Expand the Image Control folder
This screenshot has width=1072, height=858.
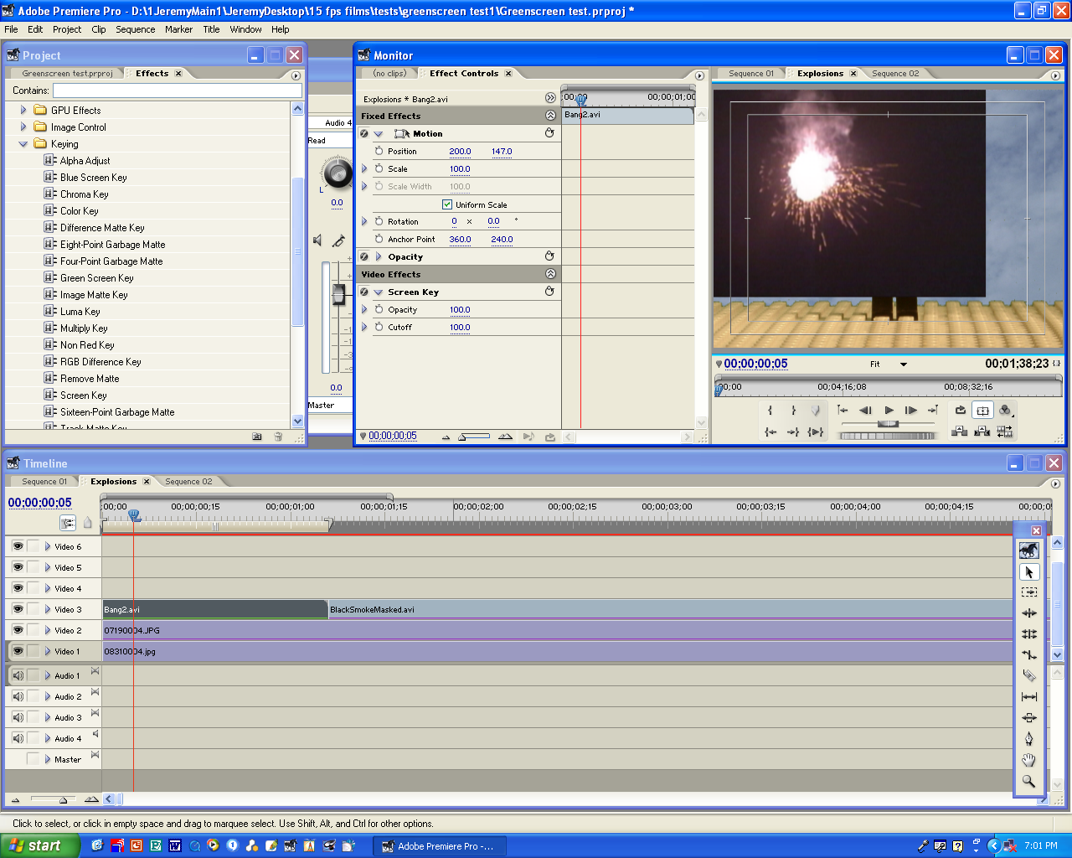[23, 127]
